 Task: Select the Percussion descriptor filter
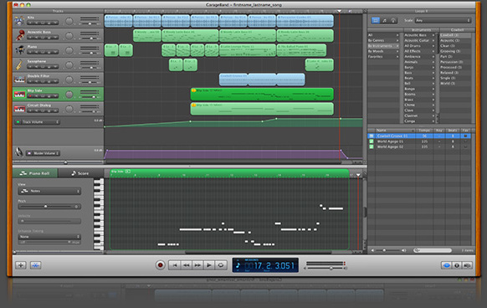456,62
